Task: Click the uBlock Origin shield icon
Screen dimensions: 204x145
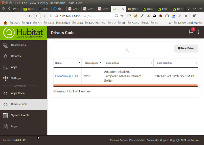Action: (x=161, y=16)
